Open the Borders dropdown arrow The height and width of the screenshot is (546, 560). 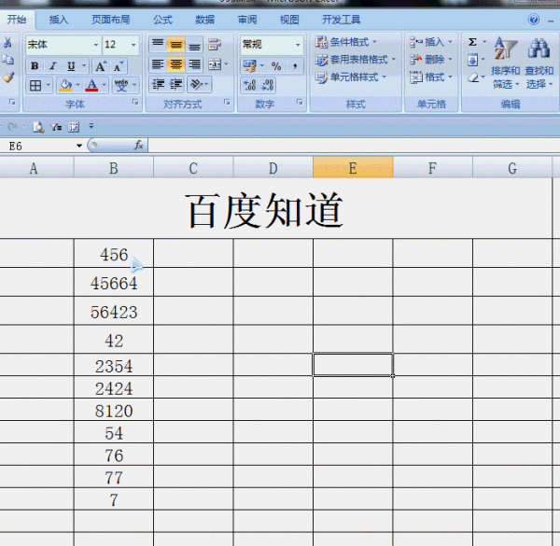click(49, 85)
